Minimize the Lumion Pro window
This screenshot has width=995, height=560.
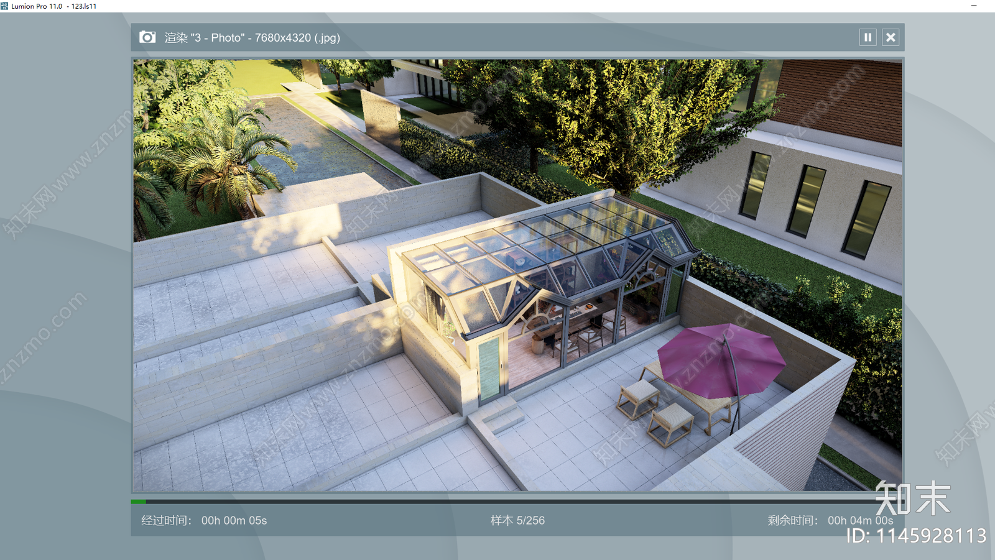(974, 6)
